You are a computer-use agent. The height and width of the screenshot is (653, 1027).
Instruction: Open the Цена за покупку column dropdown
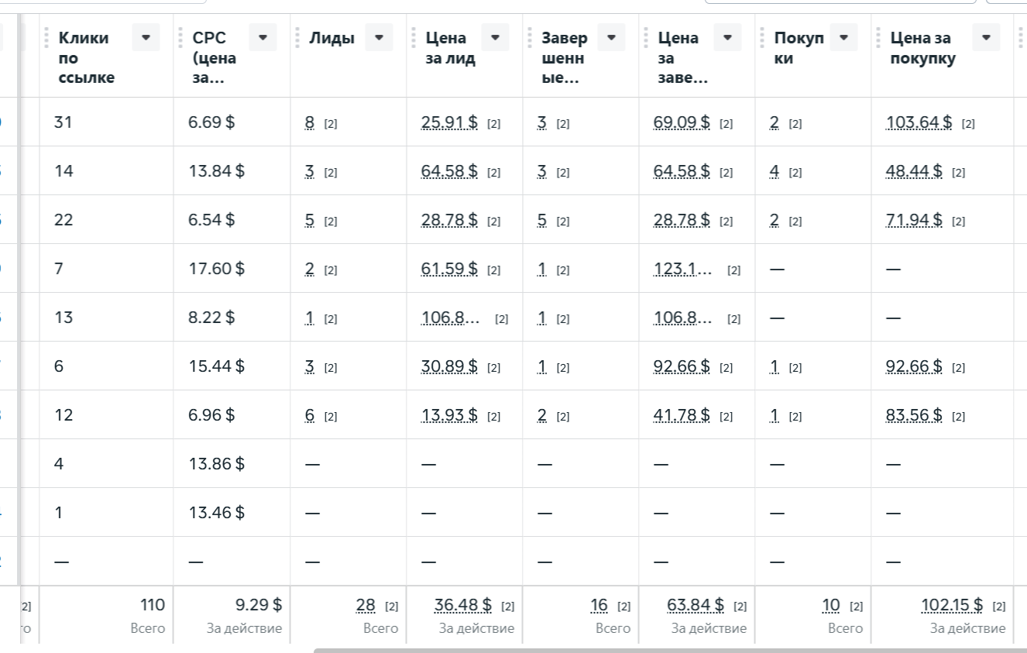pyautogui.click(x=986, y=37)
